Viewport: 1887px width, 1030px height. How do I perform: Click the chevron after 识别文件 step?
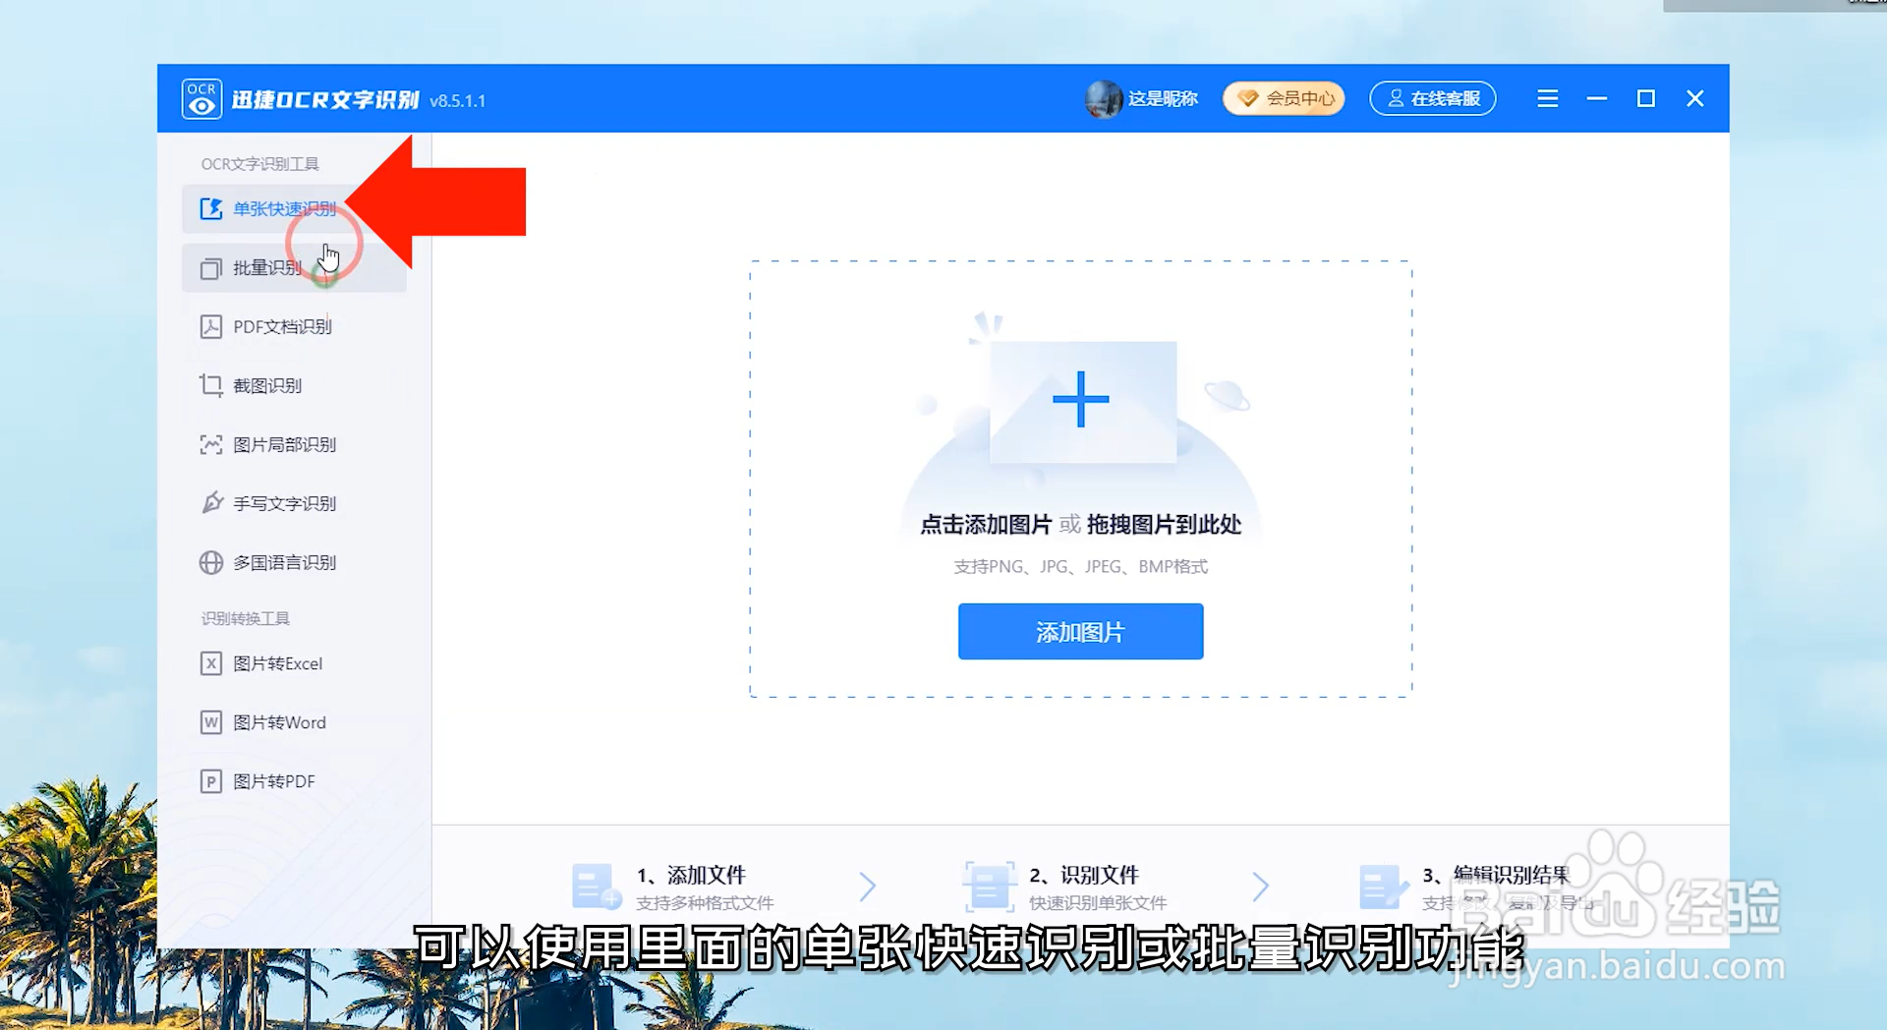tap(1260, 887)
